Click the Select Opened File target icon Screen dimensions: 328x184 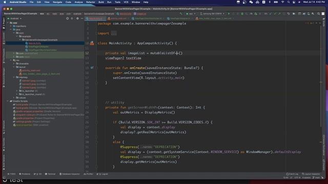(67, 18)
